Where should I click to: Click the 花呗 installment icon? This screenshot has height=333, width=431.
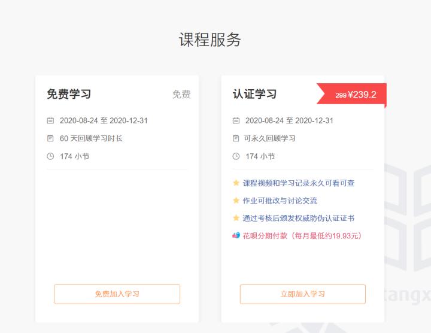click(236, 235)
